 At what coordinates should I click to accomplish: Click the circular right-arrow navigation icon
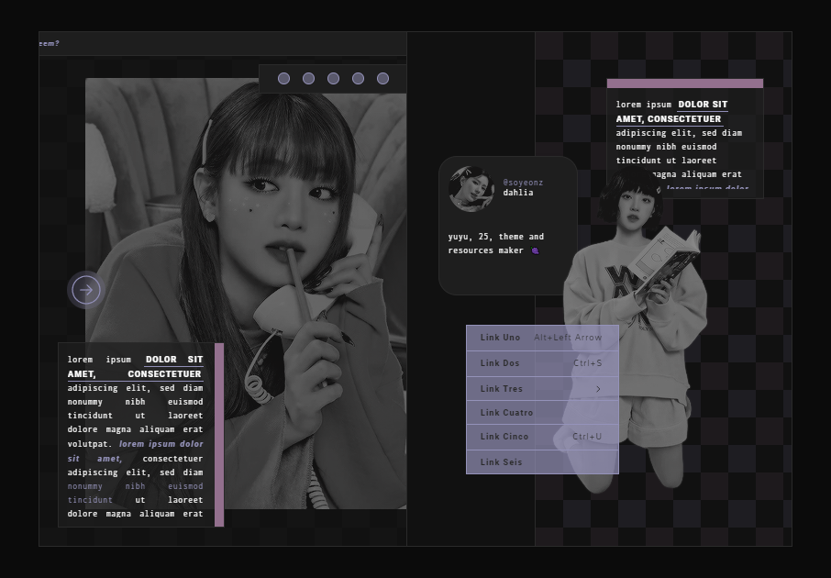click(85, 289)
